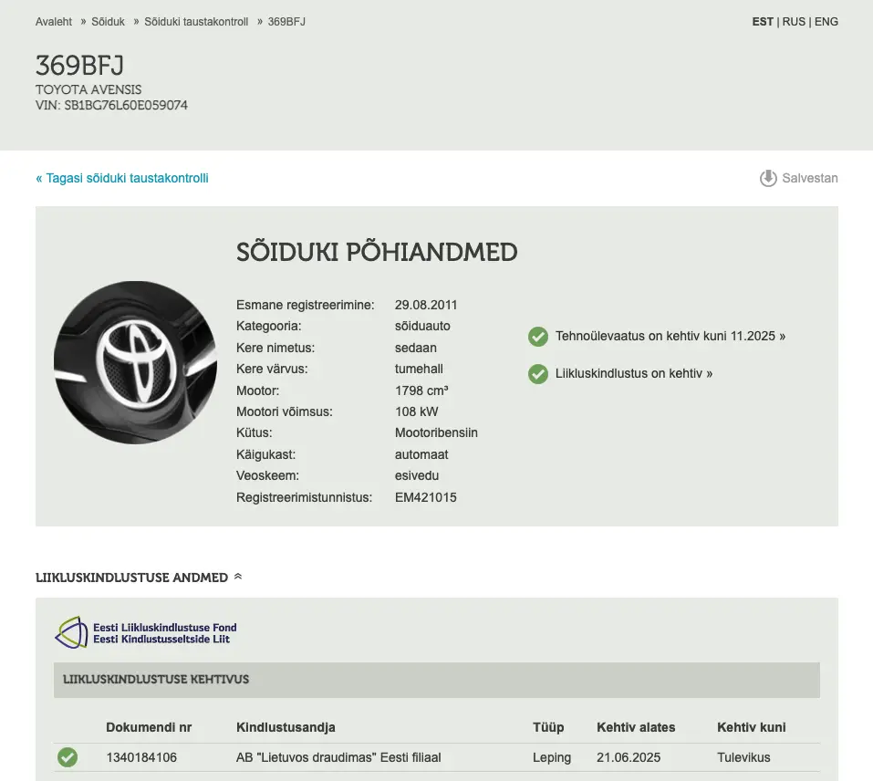The image size is (873, 781).
Task: Click the Salvestan download icon
Action: (768, 178)
